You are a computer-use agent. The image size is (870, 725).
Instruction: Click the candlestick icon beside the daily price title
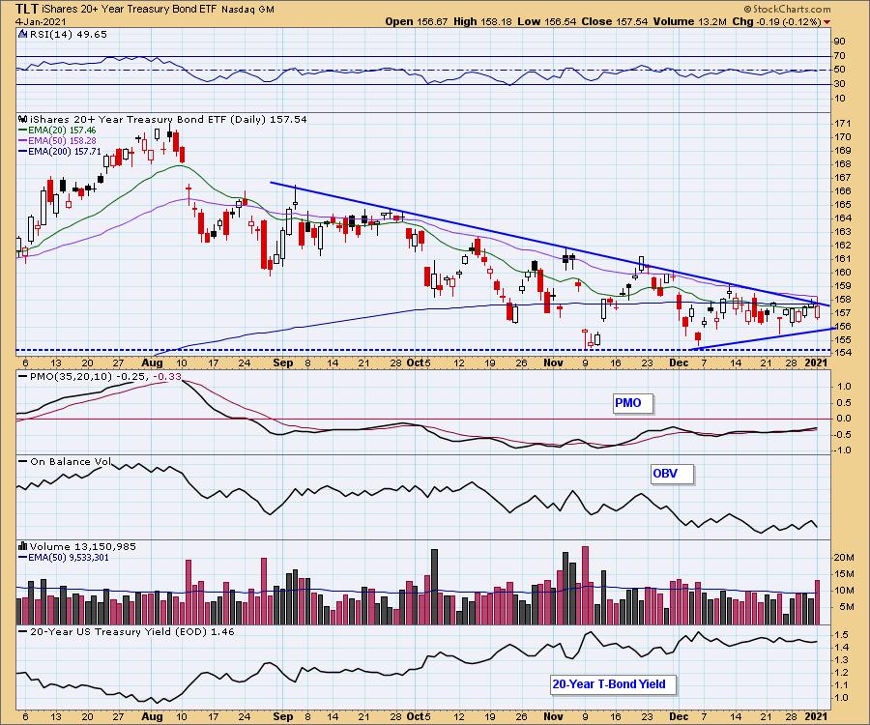pos(23,119)
